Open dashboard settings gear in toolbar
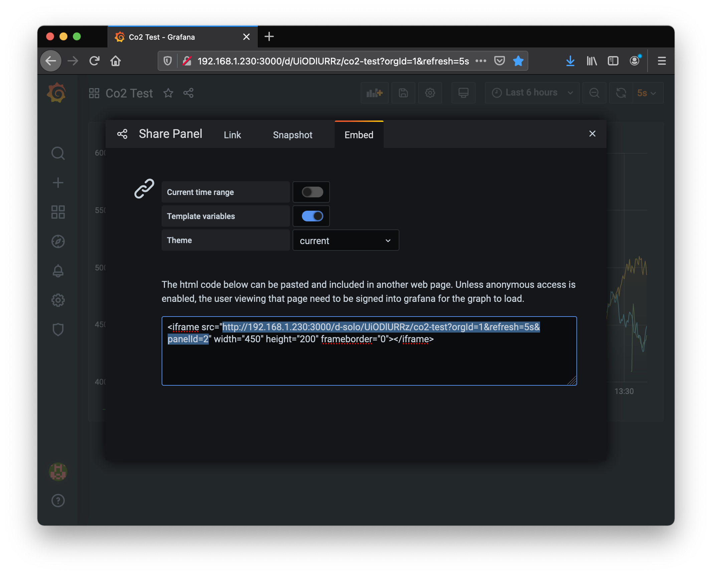The image size is (712, 575). [x=430, y=93]
